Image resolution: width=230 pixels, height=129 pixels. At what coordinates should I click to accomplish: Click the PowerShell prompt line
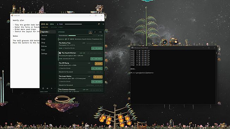tap(142, 73)
